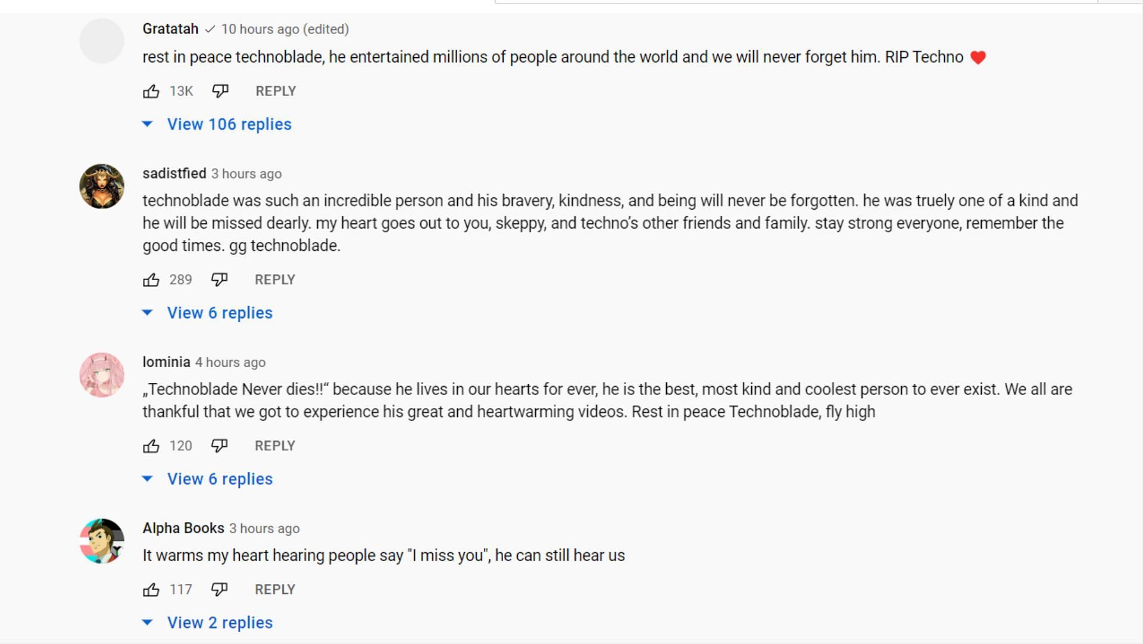This screenshot has width=1143, height=644.
Task: Expand the 6 replies under lominia's comment
Action: (219, 480)
